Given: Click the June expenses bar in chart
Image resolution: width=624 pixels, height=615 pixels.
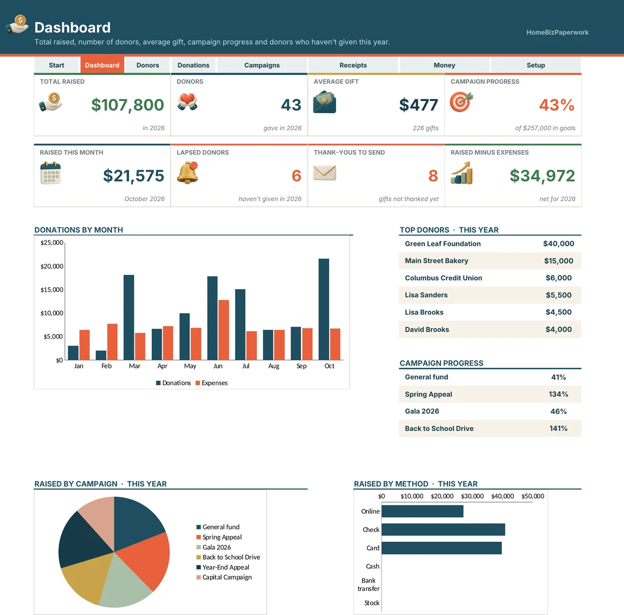Looking at the screenshot, I should point(224,330).
